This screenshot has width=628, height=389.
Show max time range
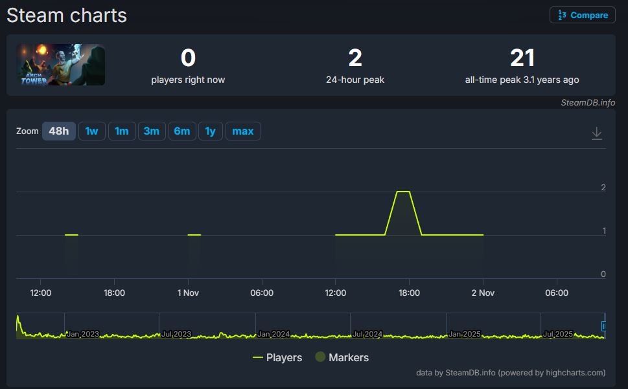tap(243, 131)
